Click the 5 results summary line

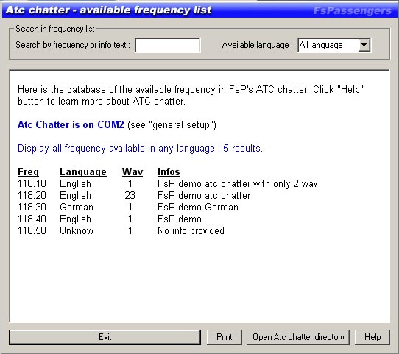pos(140,148)
